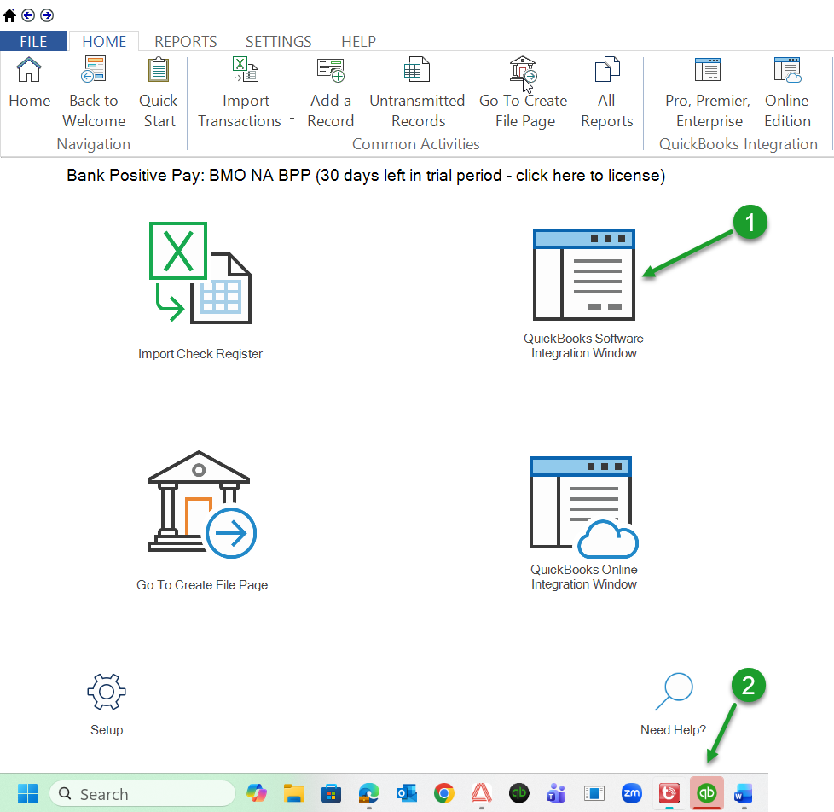Screen dimensions: 834x812
Task: Open Setup gear icon
Action: (107, 692)
